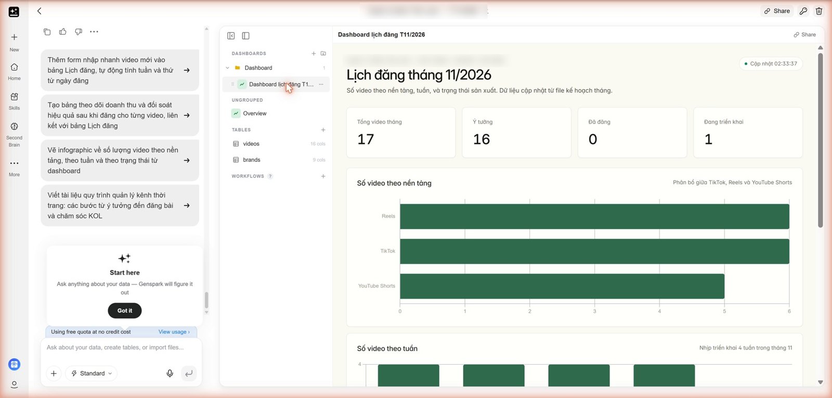Open the chat response ellipsis menu
The height and width of the screenshot is (398, 832).
[x=94, y=32]
